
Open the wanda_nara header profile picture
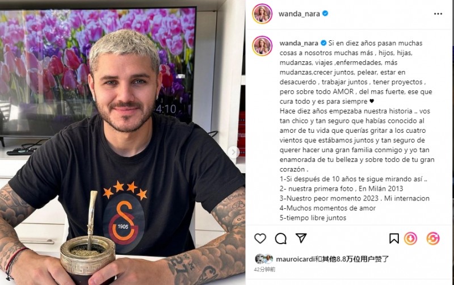(x=262, y=14)
